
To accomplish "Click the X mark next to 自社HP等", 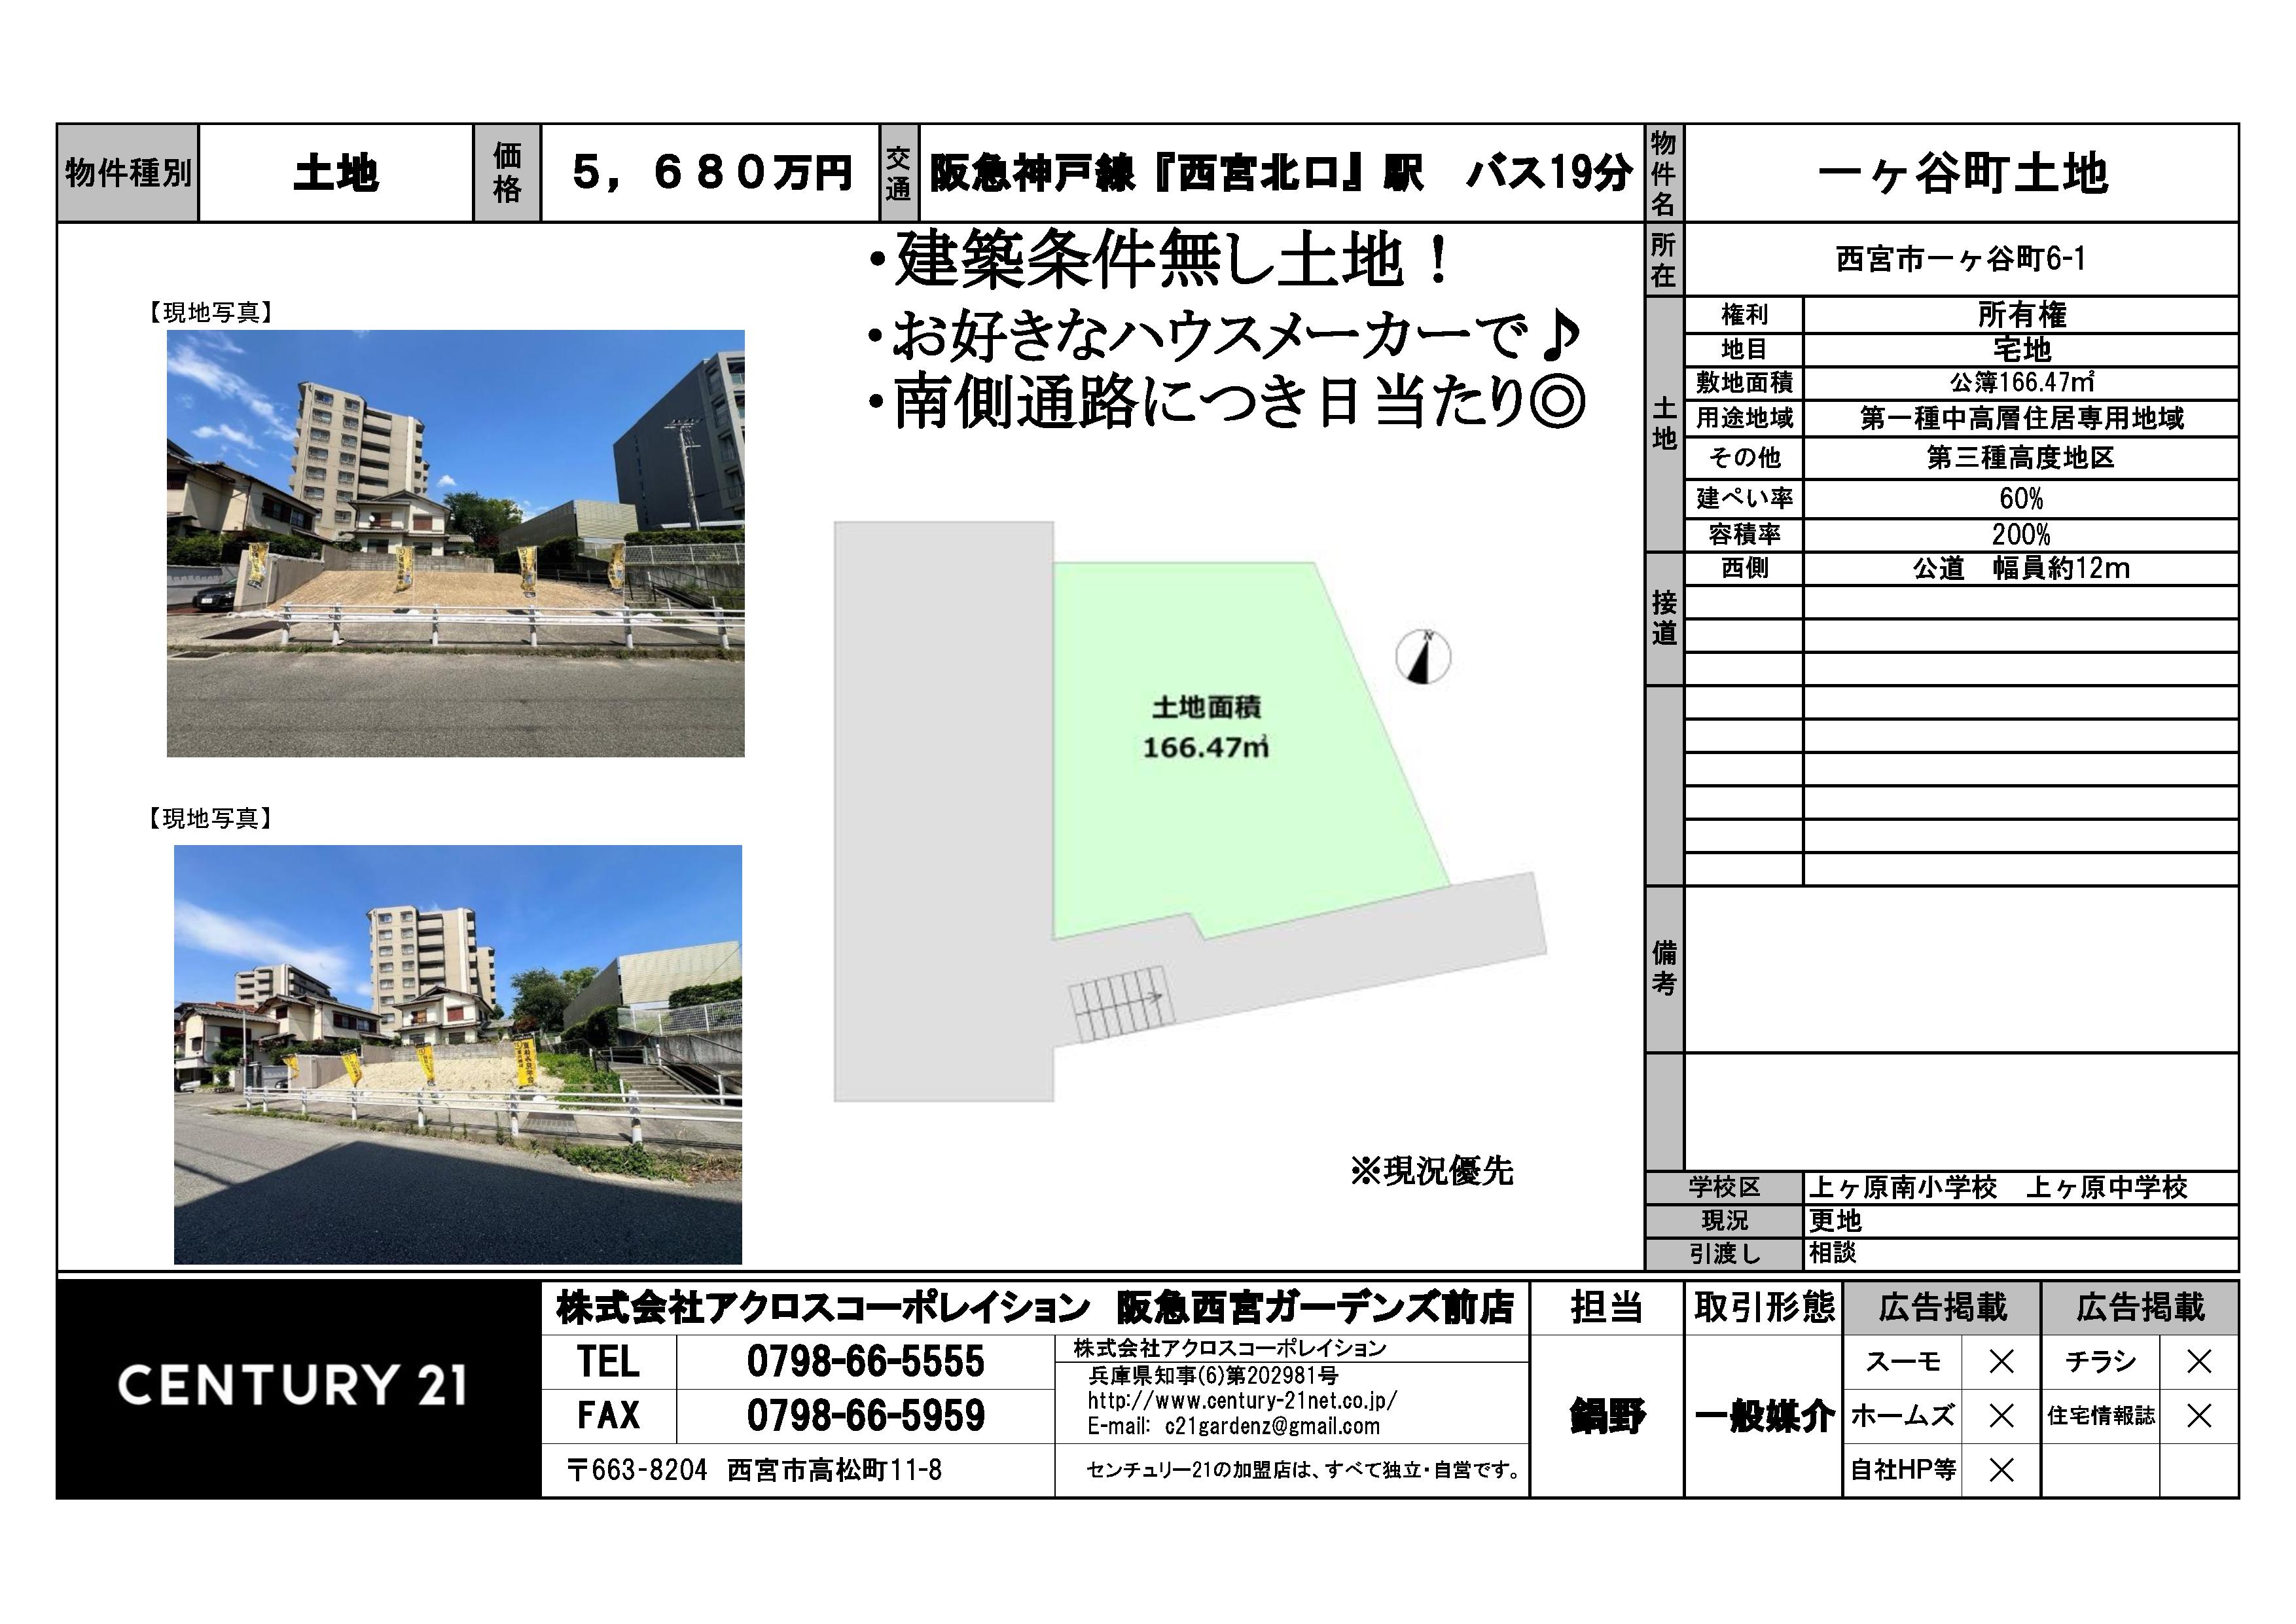I will [x=2001, y=1470].
